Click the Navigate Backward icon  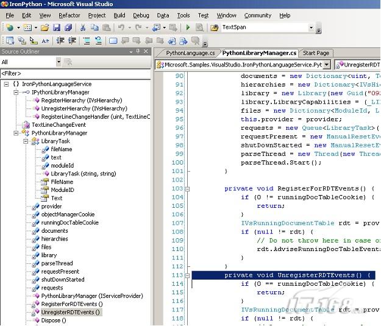[156, 27]
